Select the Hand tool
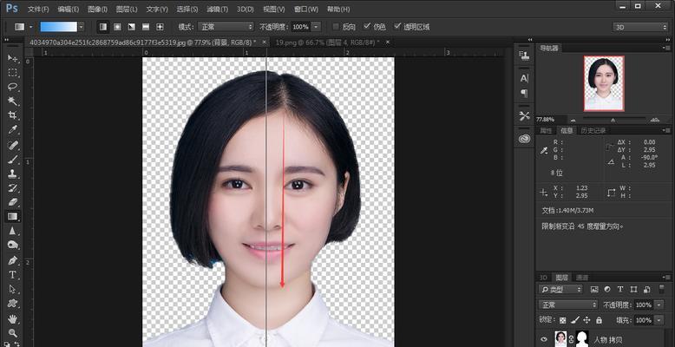 [x=13, y=319]
